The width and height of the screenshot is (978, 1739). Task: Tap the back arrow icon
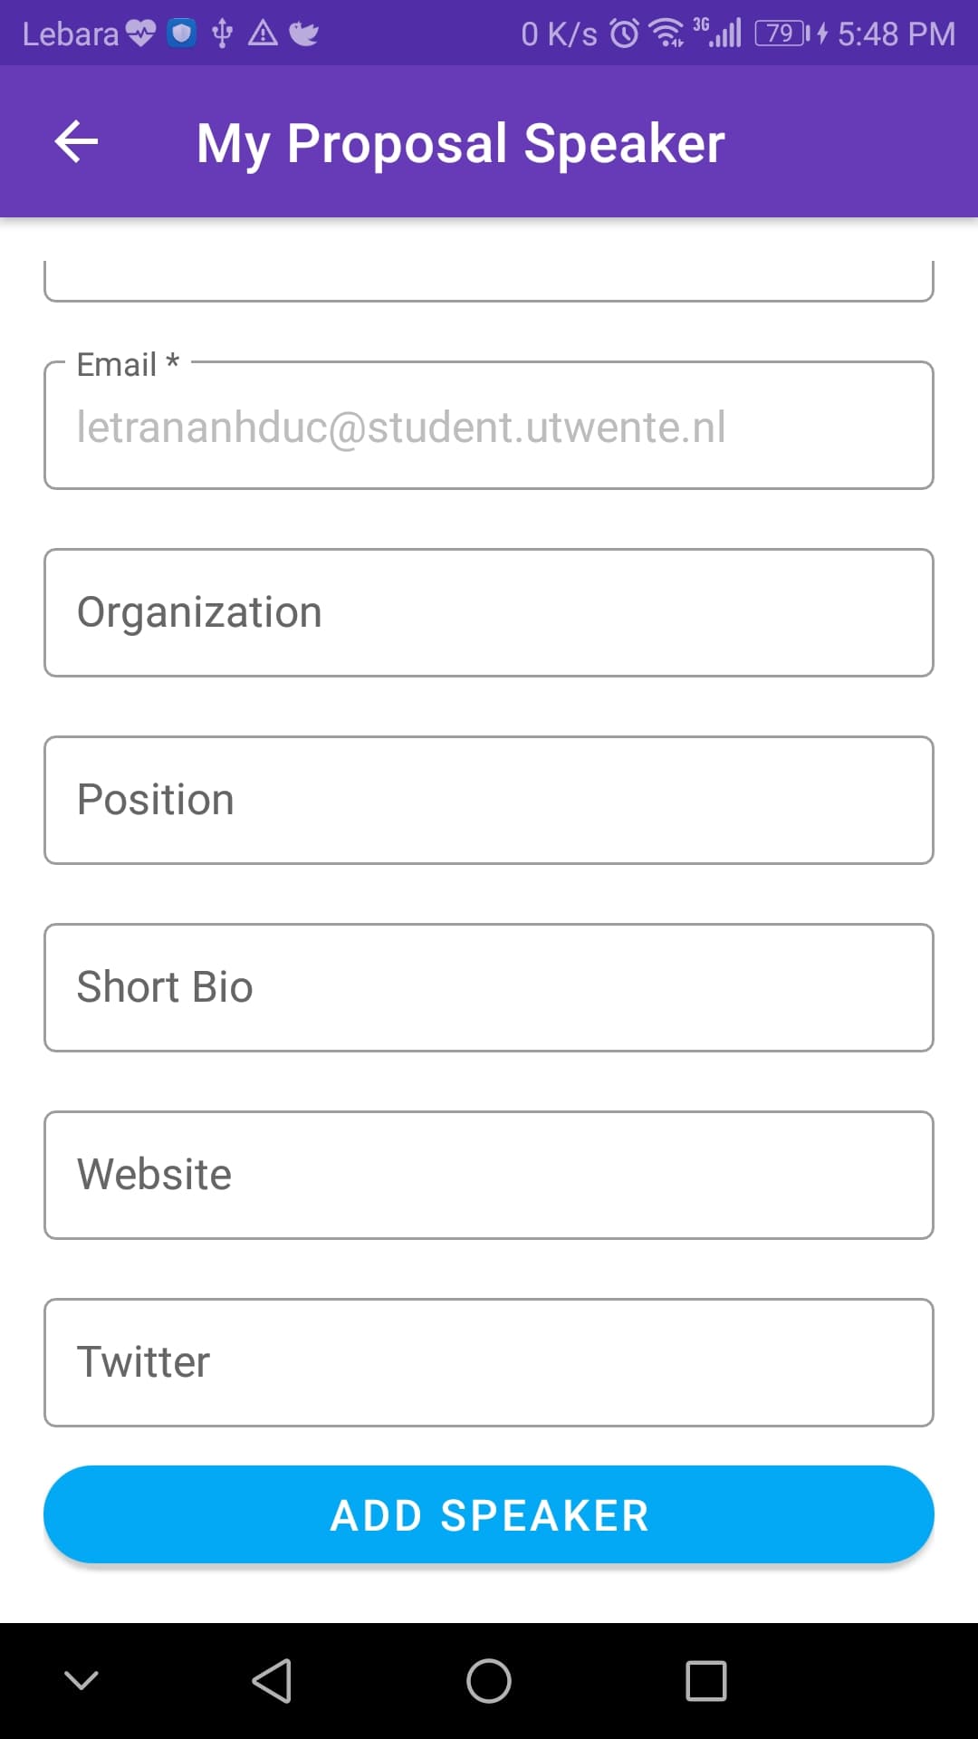tap(76, 142)
